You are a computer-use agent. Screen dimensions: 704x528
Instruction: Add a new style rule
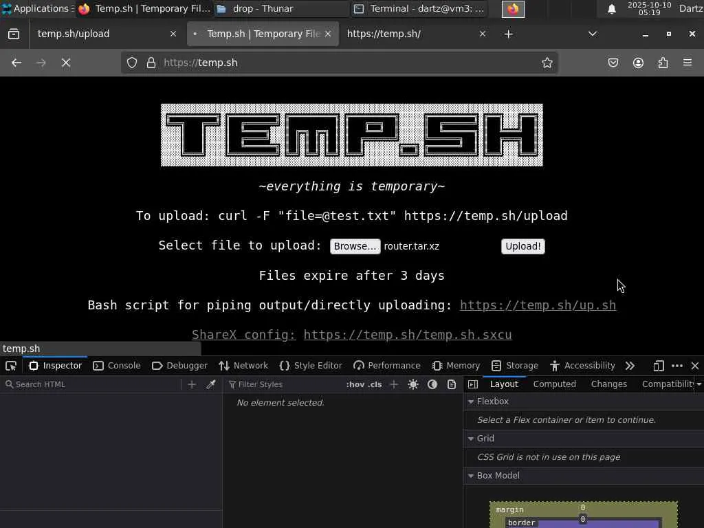coord(394,384)
